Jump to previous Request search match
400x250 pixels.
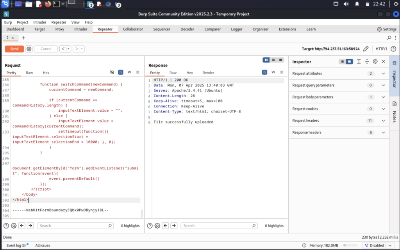pos(22,225)
